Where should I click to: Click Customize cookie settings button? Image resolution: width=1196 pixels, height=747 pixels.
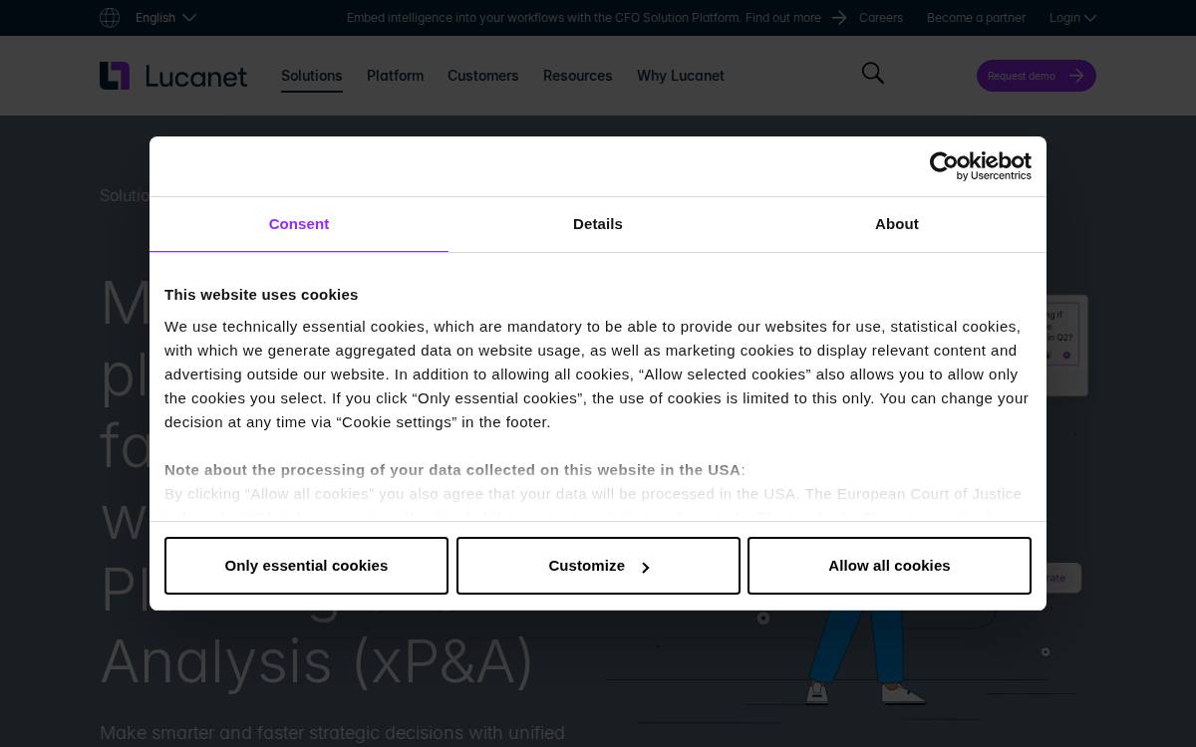pos(598,566)
